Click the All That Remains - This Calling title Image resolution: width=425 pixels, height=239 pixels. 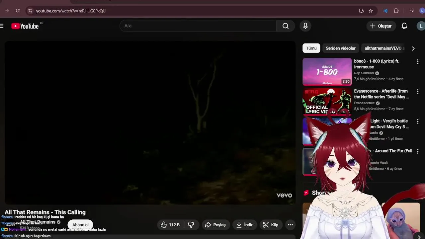[x=45, y=212]
